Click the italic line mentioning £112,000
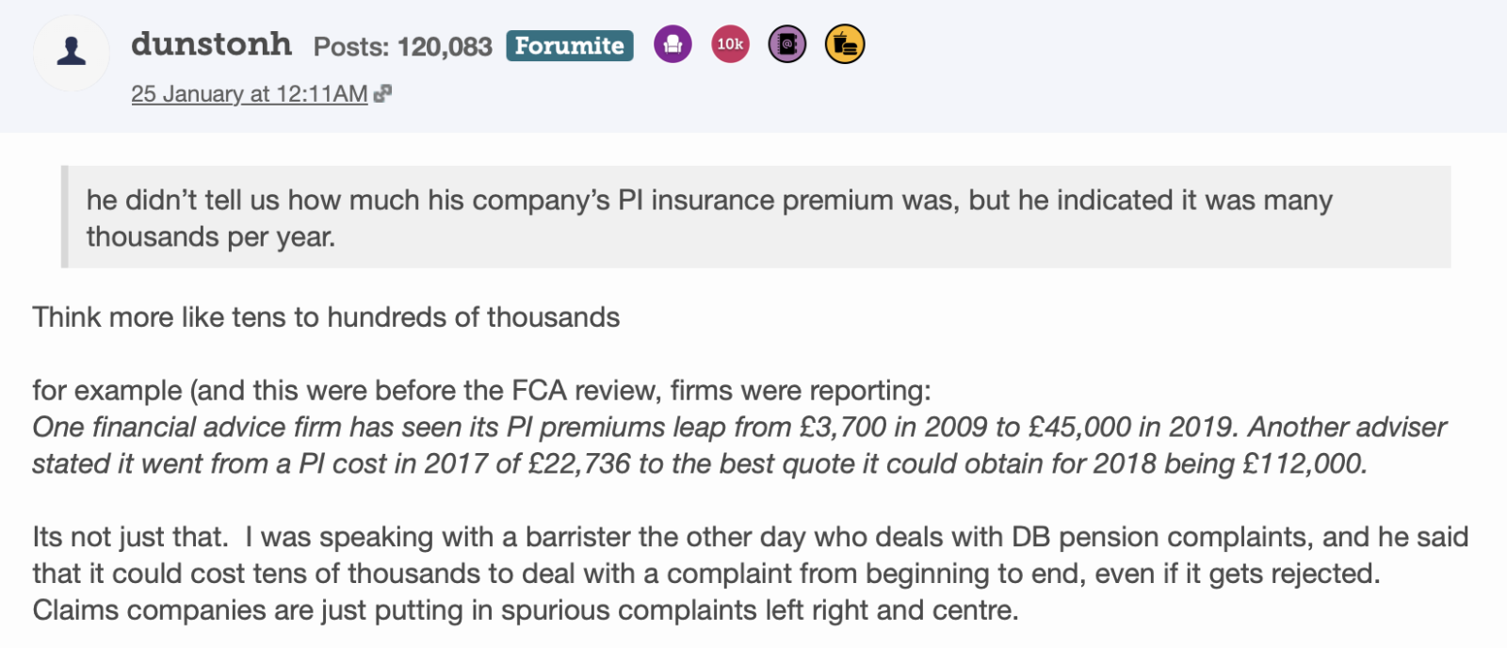 pyautogui.click(x=699, y=463)
